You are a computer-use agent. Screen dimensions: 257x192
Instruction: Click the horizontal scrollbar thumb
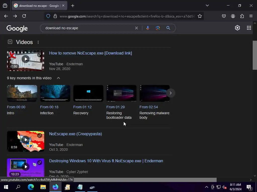click(145, 180)
